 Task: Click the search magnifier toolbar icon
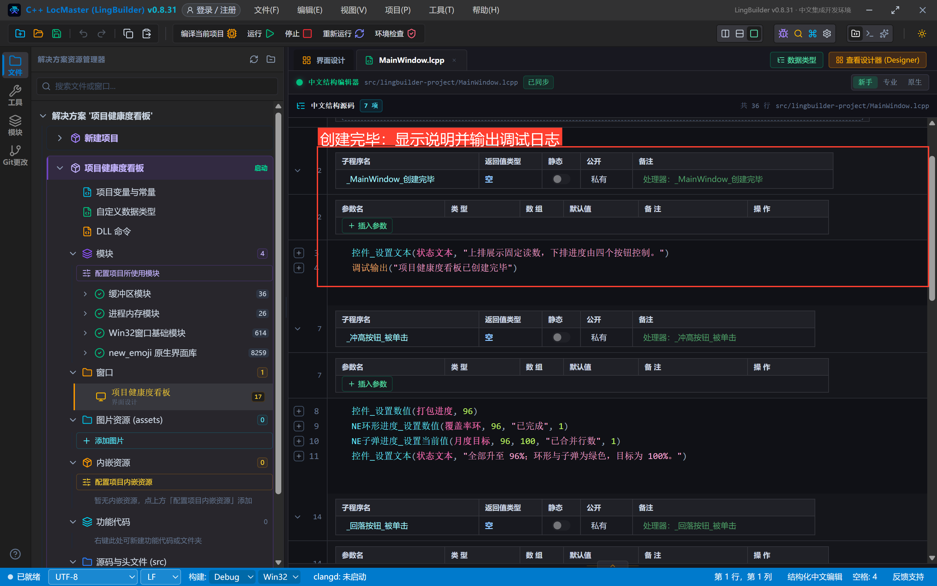798,34
